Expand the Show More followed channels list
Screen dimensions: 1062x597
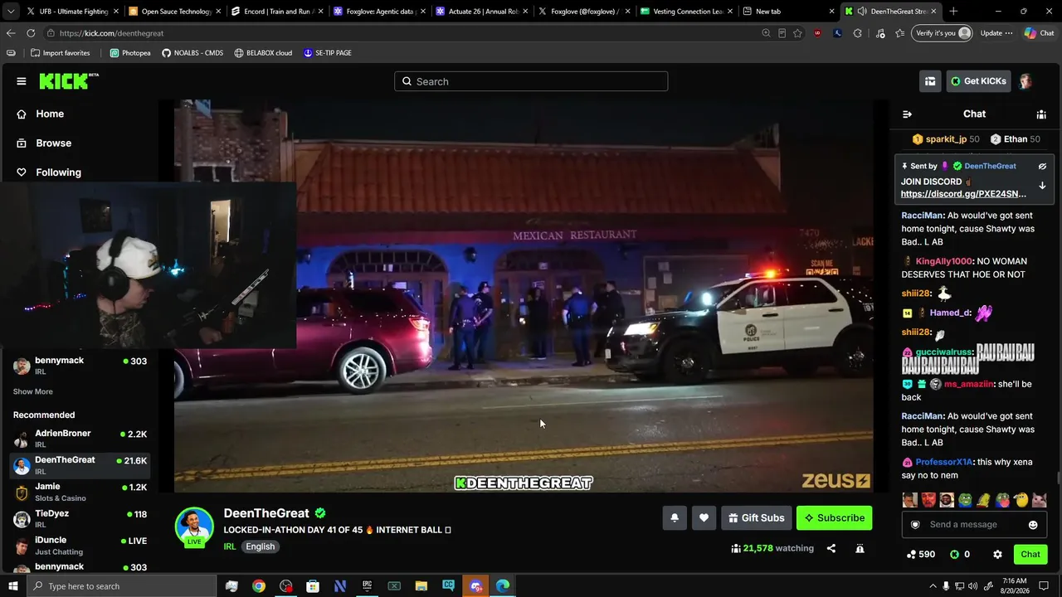click(x=32, y=391)
